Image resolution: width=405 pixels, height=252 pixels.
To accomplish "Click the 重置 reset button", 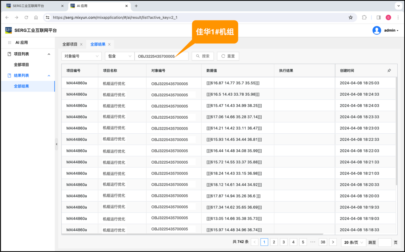I will click(228, 56).
